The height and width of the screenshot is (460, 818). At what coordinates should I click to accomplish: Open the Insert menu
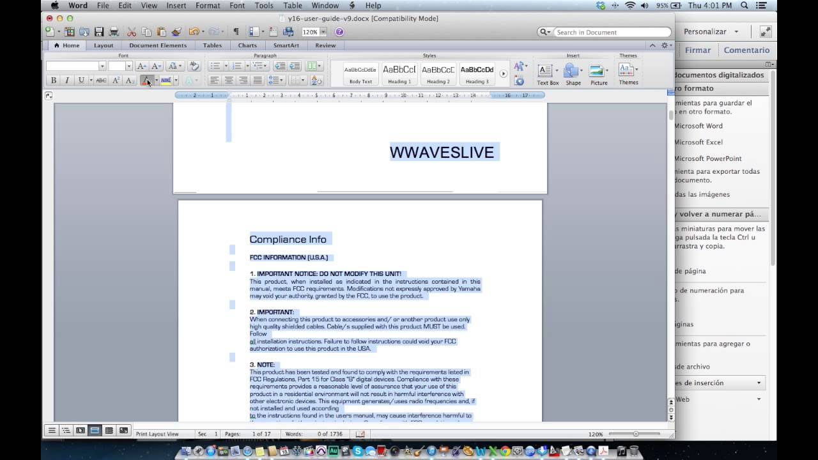pos(176,5)
